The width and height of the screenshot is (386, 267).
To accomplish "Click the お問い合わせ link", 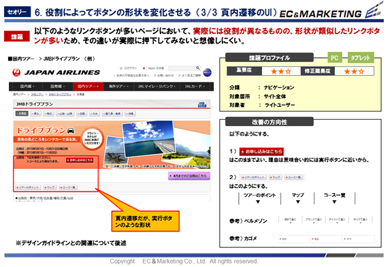I will point(165,76).
